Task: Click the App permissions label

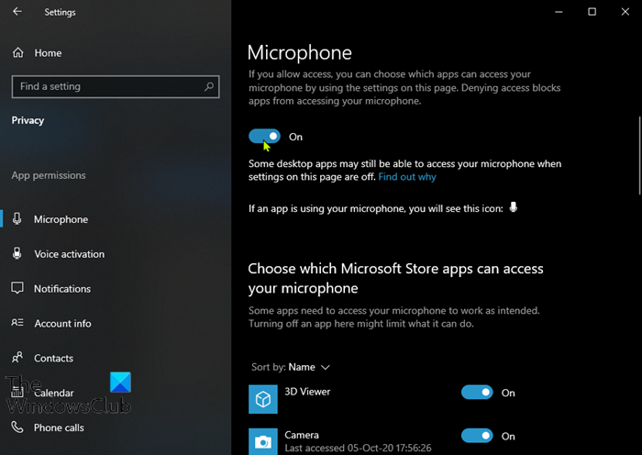Action: (49, 175)
